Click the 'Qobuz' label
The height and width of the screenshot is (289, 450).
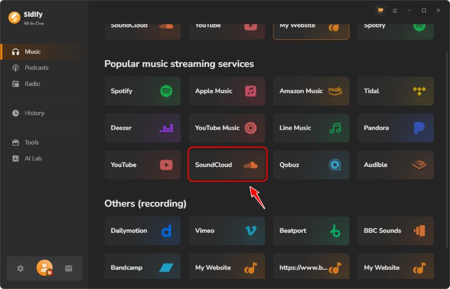pos(289,165)
